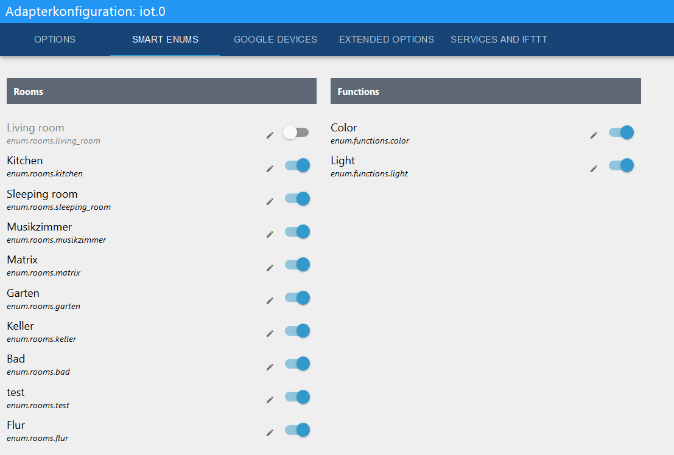This screenshot has width=674, height=455.
Task: Turn off the Sleeping room switch
Action: click(298, 198)
